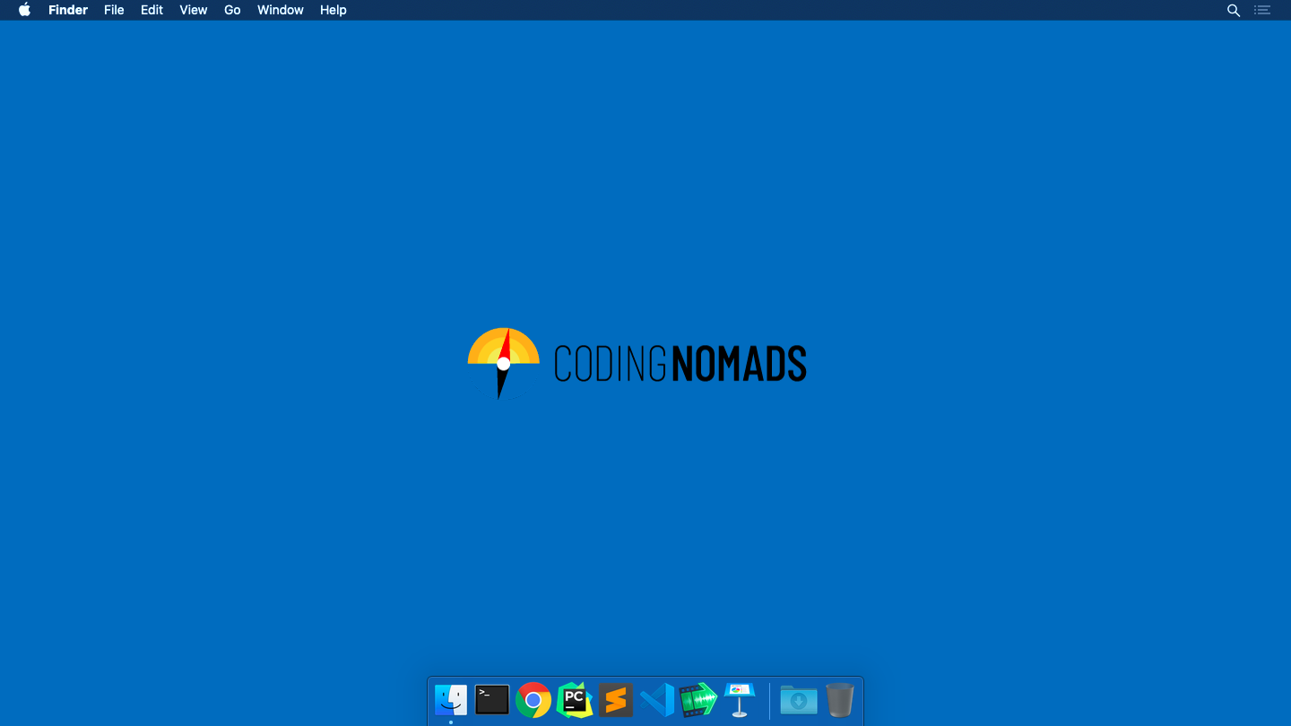Open the Downloads folder stack
Viewport: 1291px width, 726px height.
(799, 700)
